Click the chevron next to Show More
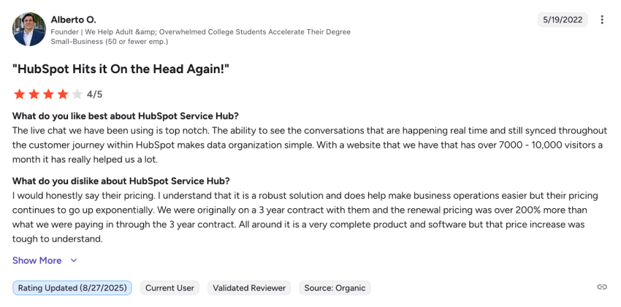Screen dimensions: 621x307 (x=74, y=260)
